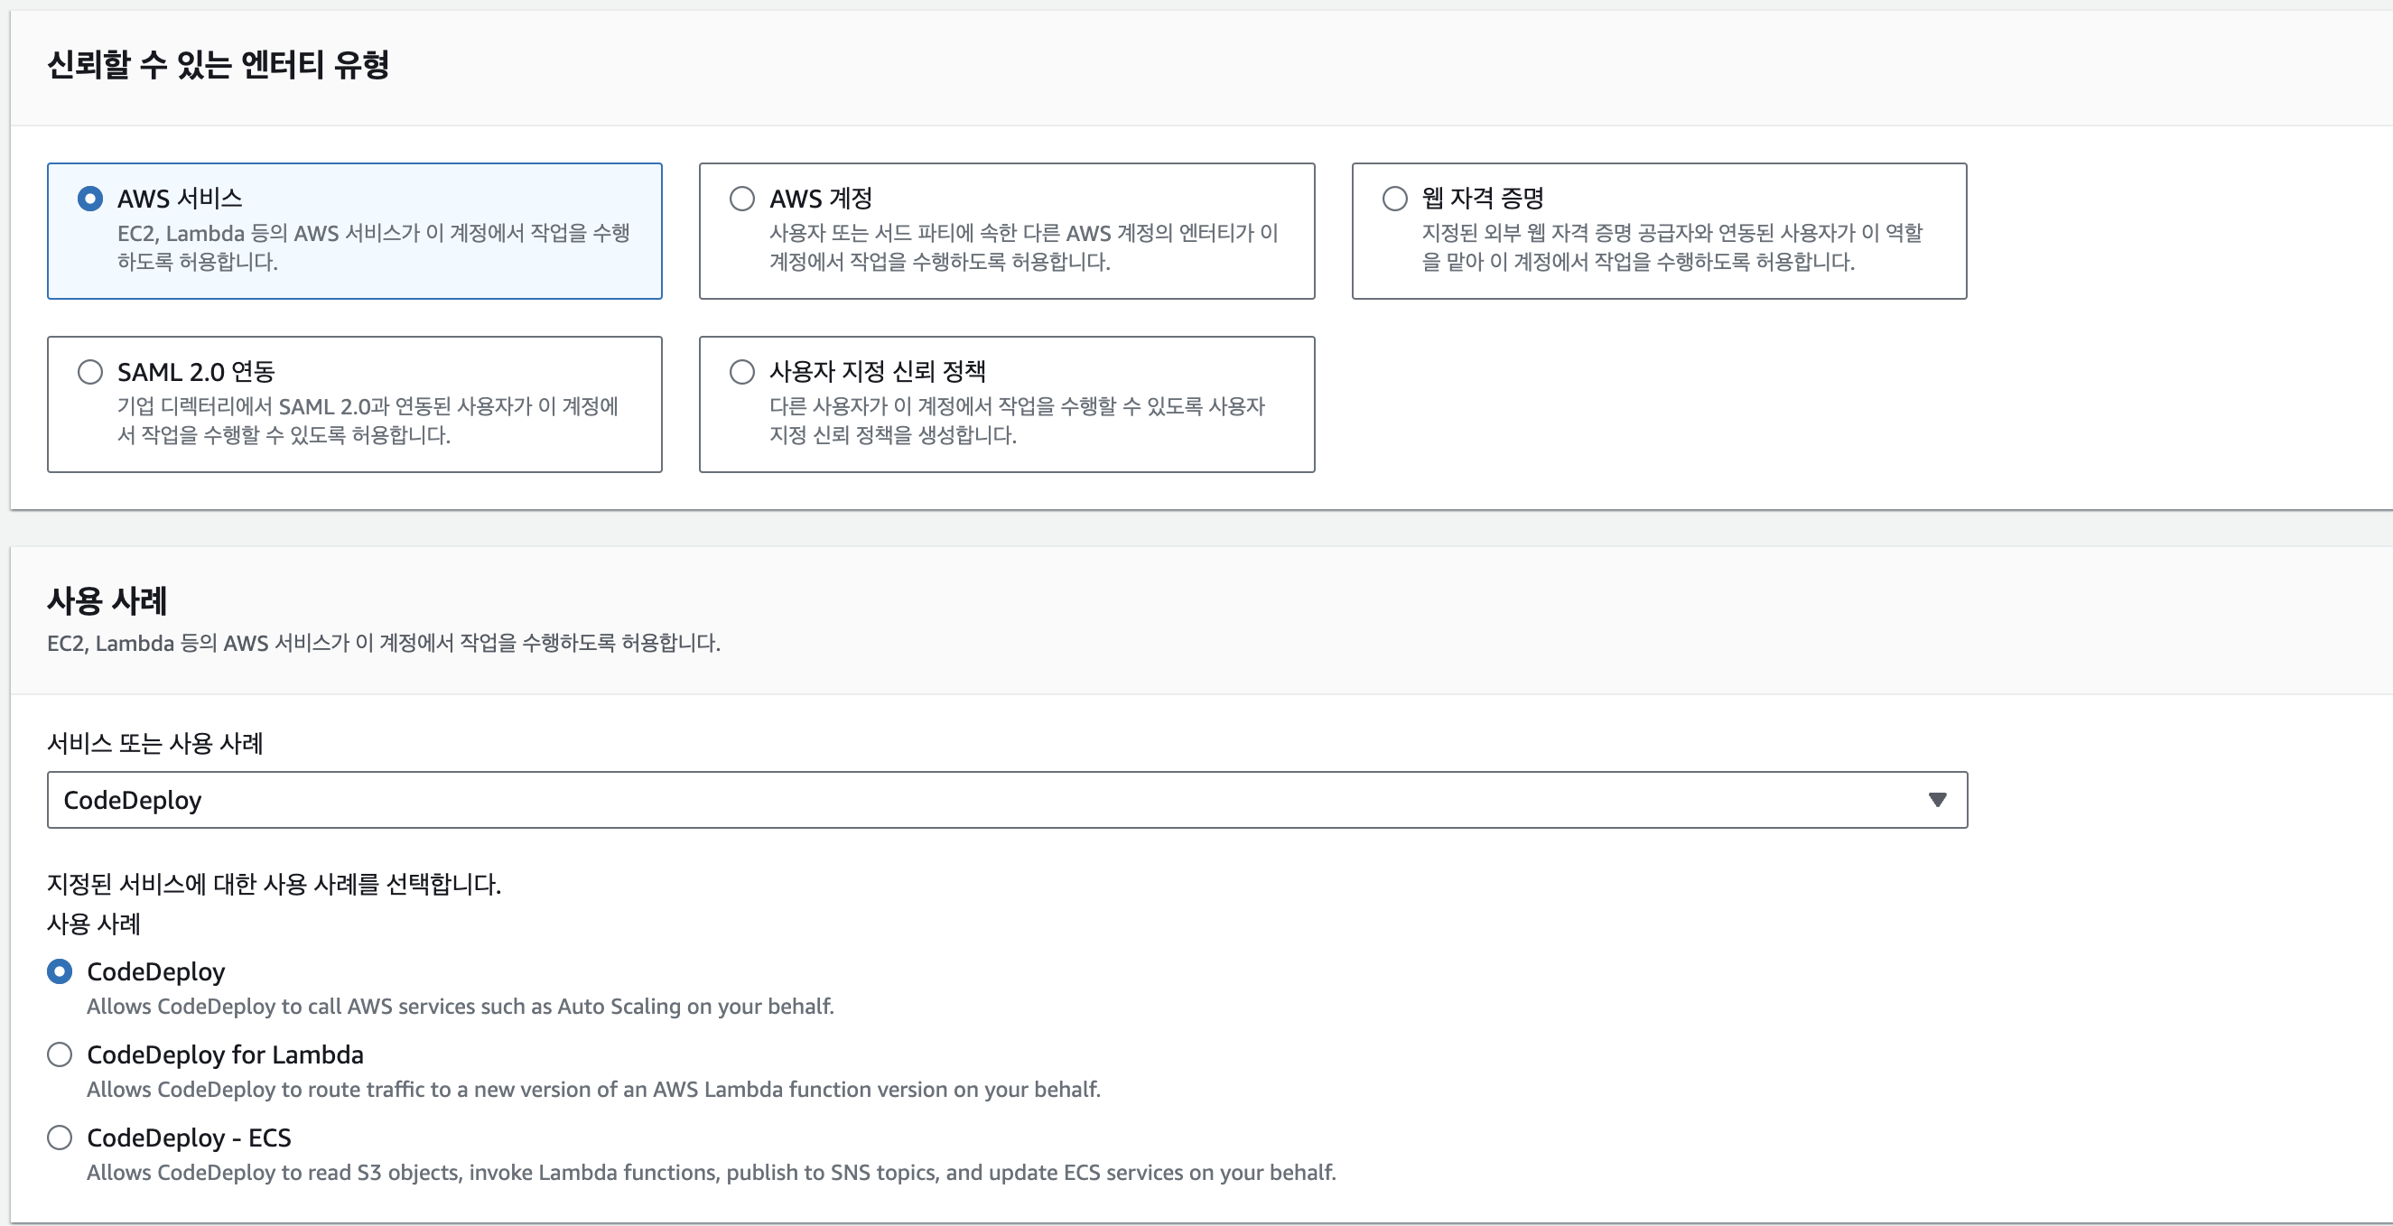The width and height of the screenshot is (2393, 1226).
Task: Click the 신뢰할 수 있는 엔터티 유형 heading
Action: pyautogui.click(x=218, y=65)
